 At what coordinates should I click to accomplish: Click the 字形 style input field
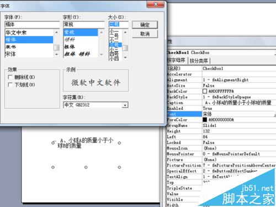[x=84, y=24]
